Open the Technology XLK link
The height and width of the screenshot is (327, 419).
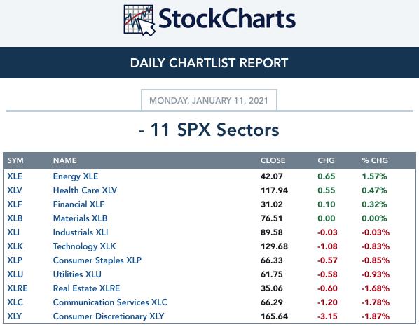coord(85,246)
